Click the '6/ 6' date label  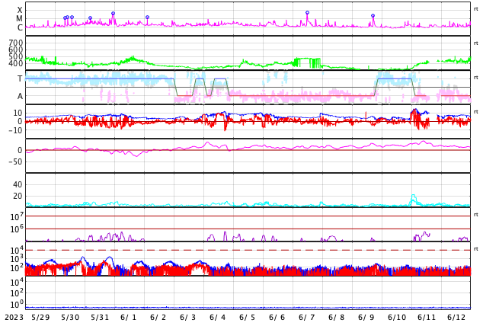[277, 317]
